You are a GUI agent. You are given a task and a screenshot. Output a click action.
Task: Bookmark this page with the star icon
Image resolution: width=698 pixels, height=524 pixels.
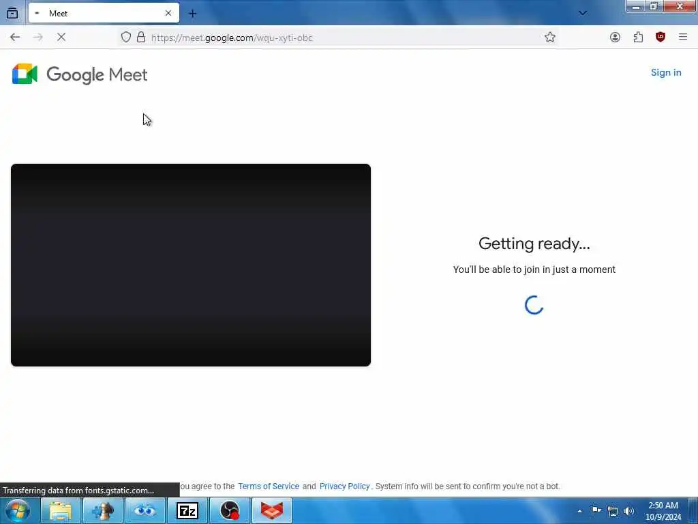click(x=550, y=38)
